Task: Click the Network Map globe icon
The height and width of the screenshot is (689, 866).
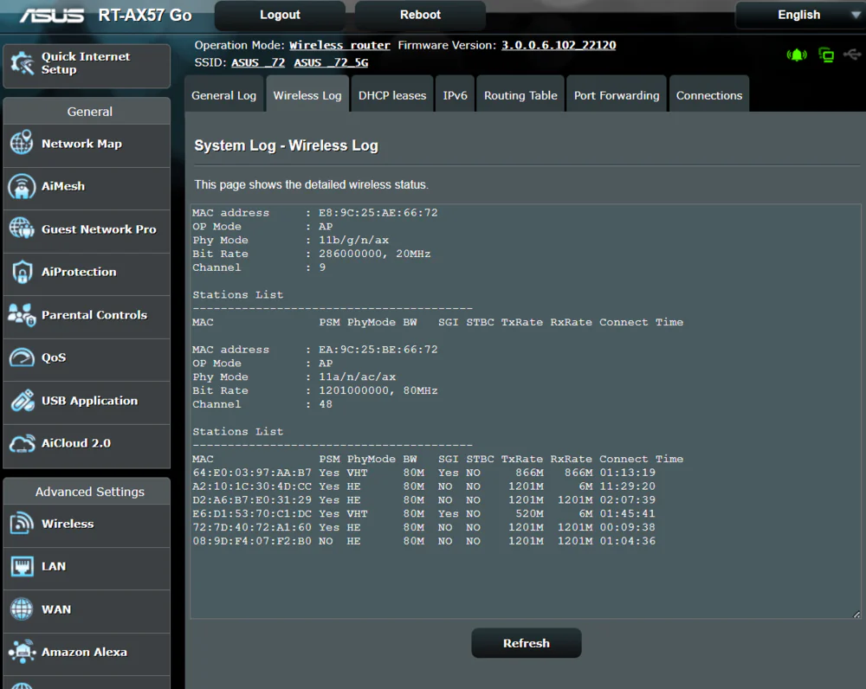Action: tap(23, 143)
